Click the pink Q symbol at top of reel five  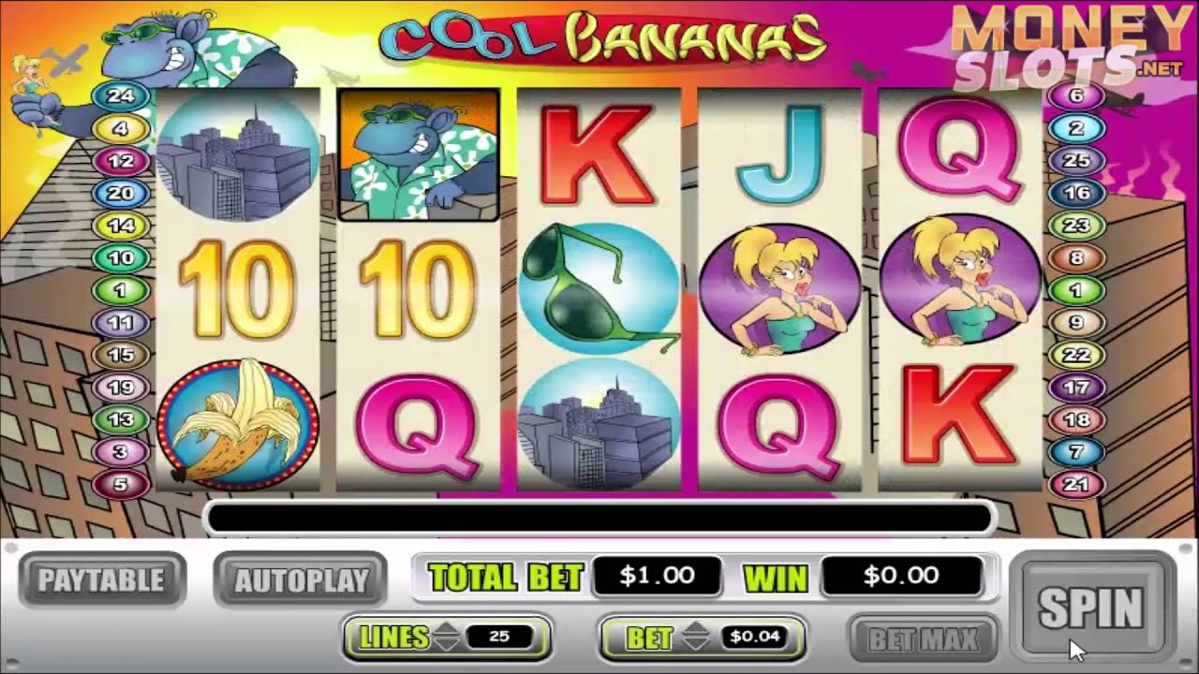(x=959, y=155)
